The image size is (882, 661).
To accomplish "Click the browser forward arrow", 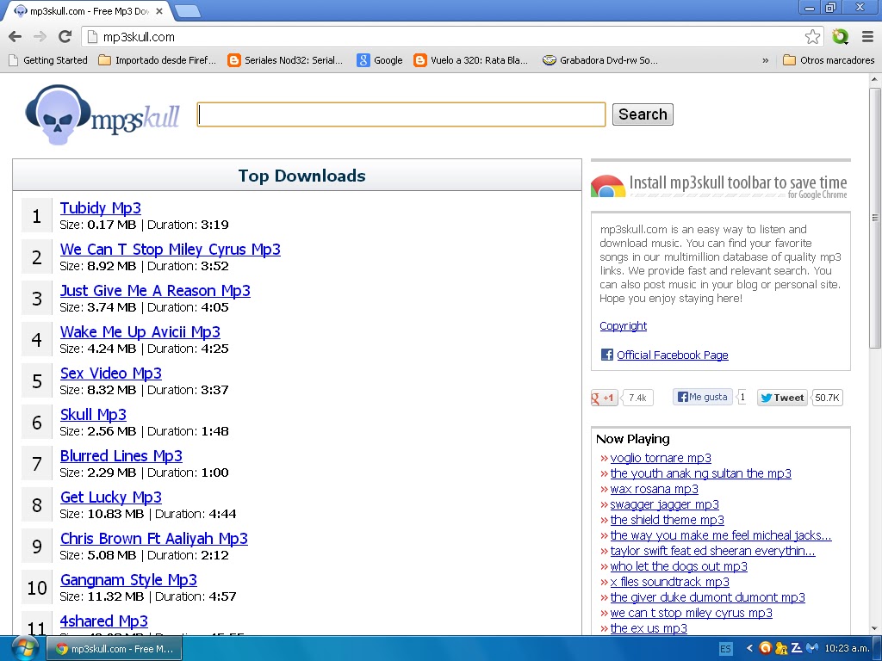I will tap(40, 37).
